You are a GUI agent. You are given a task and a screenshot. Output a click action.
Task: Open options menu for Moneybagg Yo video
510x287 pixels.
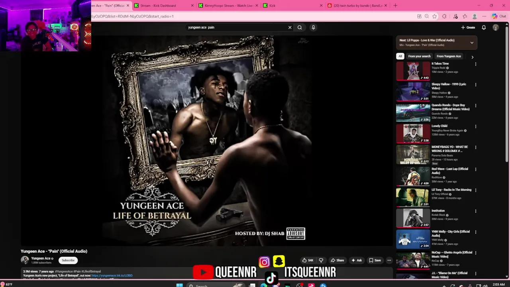[x=475, y=147]
